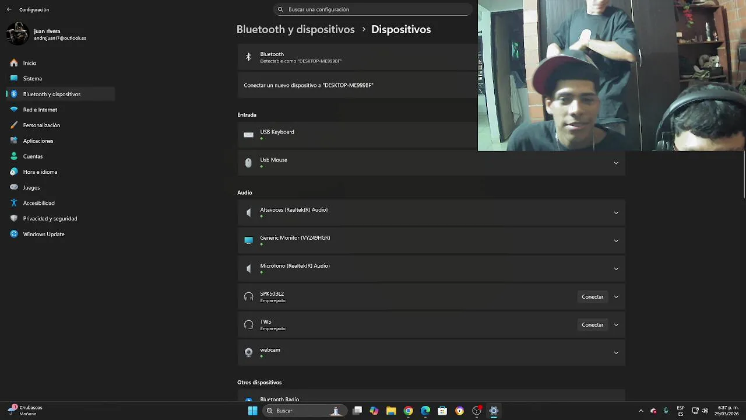Click the webcam device icon
The image size is (746, 420).
249,352
